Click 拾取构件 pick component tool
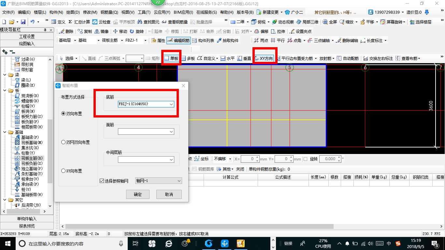 click(227, 41)
